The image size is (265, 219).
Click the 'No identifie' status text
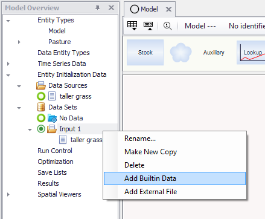pyautogui.click(x=247, y=26)
